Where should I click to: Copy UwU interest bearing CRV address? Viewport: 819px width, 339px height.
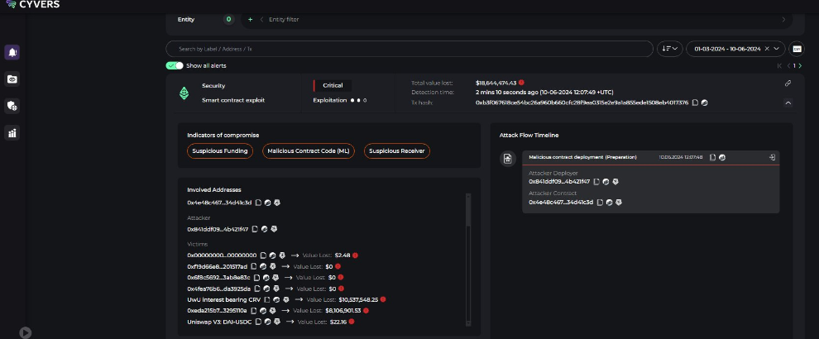click(267, 300)
